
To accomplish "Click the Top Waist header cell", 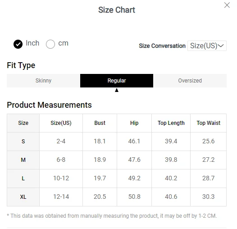I will tap(209, 123).
